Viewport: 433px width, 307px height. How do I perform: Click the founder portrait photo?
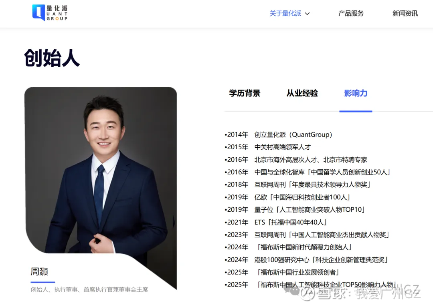pyautogui.click(x=101, y=187)
